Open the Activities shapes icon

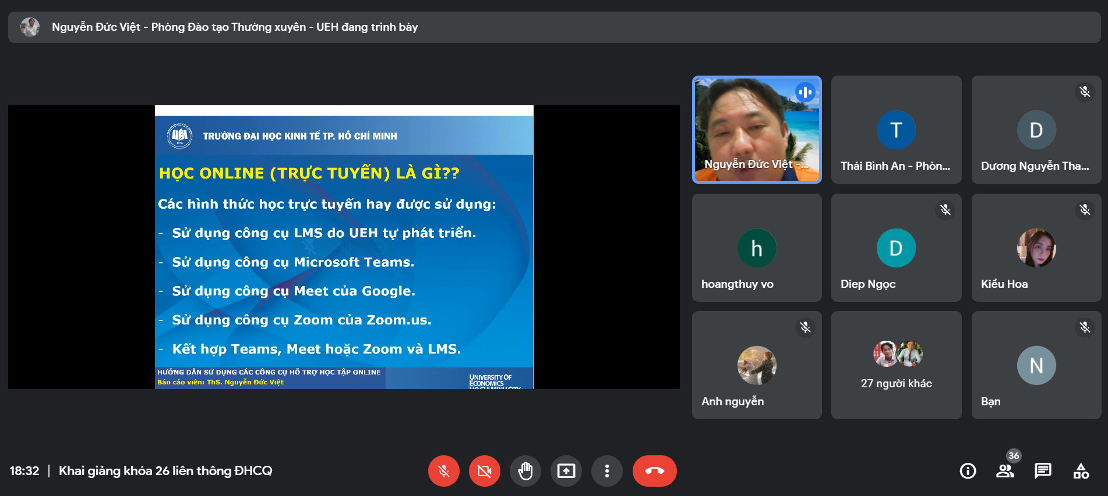(x=1081, y=471)
